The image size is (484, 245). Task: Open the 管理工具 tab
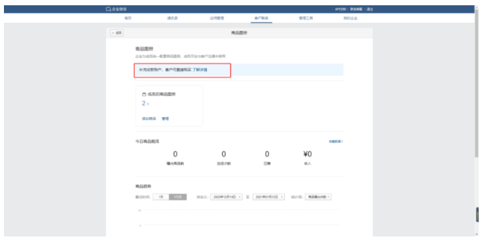tap(306, 18)
